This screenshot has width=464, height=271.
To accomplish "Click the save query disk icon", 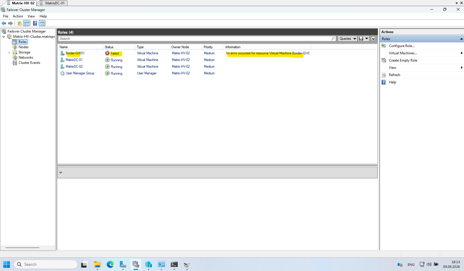I will click(x=361, y=39).
